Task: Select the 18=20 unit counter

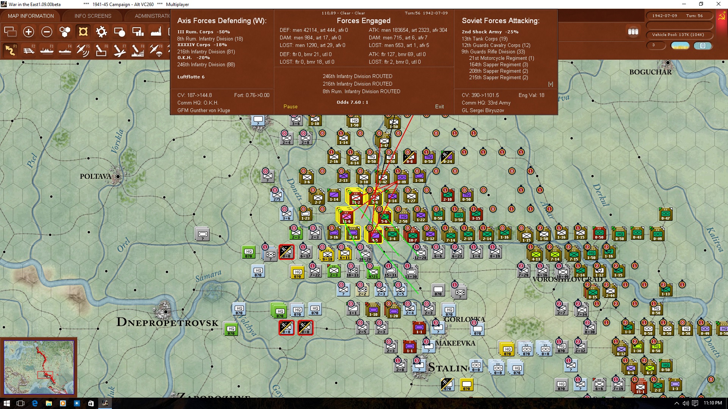Action: coord(365,254)
